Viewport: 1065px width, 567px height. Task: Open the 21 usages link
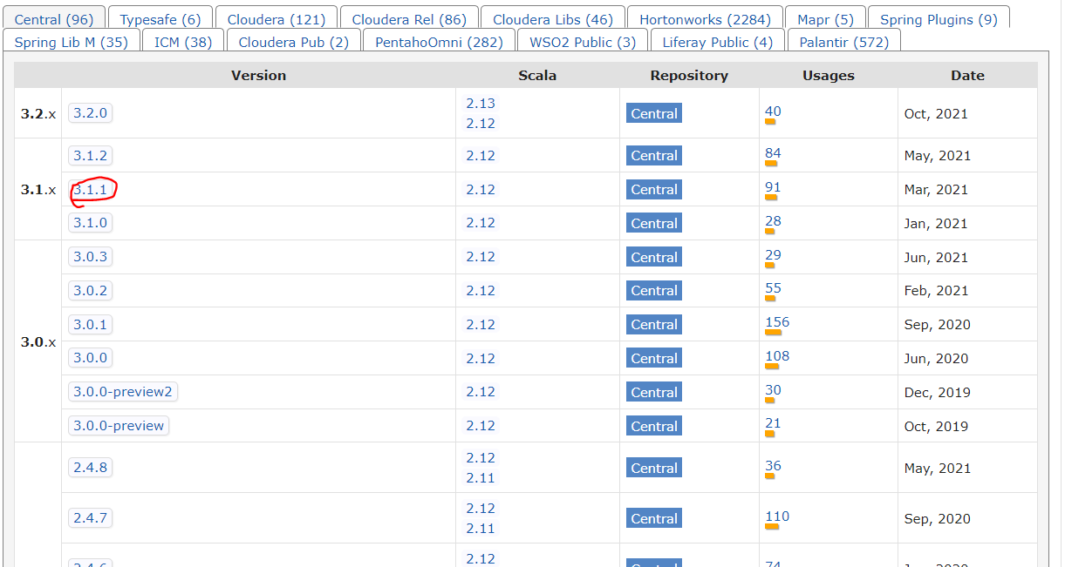point(773,423)
